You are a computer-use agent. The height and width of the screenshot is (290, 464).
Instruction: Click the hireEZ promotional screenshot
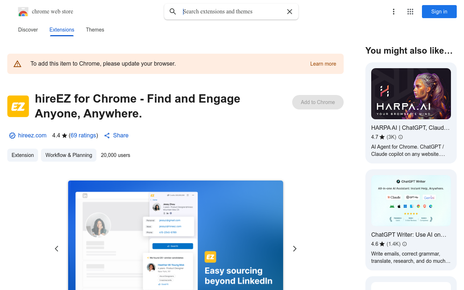[x=175, y=235]
